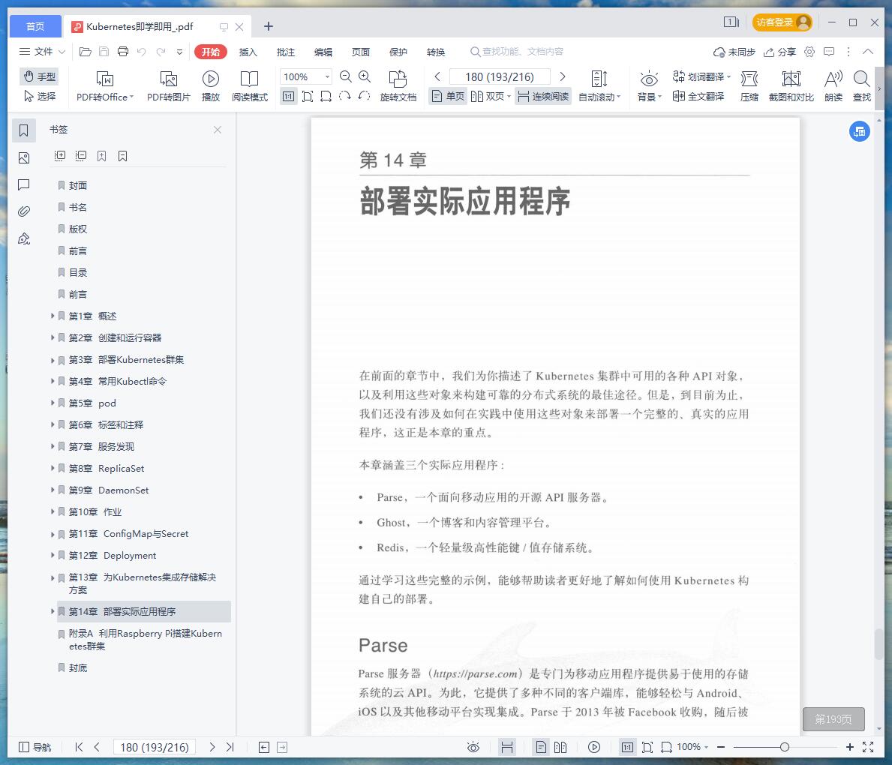The image size is (892, 765).
Task: Expand all bookmarks icon
Action: pyautogui.click(x=60, y=156)
